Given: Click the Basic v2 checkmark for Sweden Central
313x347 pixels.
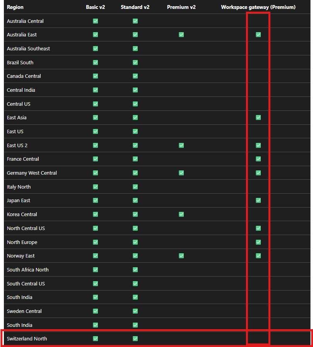Looking at the screenshot, I should point(95,311).
